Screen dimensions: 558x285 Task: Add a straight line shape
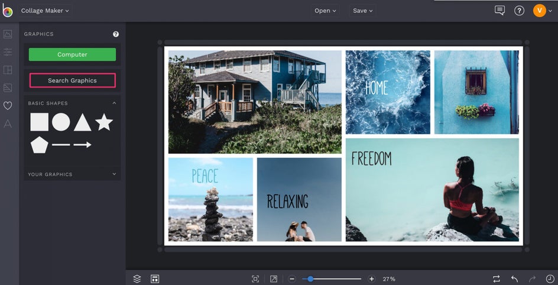pyautogui.click(x=61, y=144)
